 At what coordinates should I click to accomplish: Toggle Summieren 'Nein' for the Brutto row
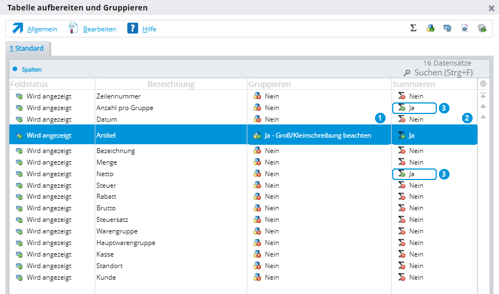pyautogui.click(x=416, y=208)
